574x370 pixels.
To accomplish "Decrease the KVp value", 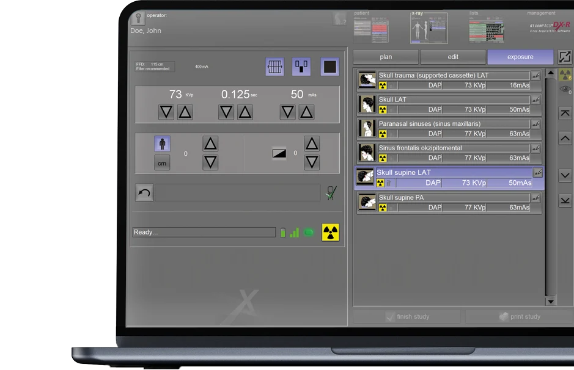I will (166, 112).
